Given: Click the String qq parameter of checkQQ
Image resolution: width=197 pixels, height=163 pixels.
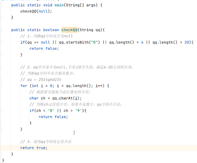Looking at the screenshot, I should [90, 30].
